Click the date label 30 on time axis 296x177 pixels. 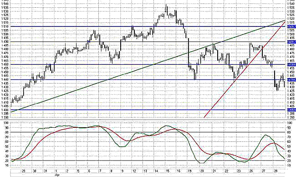[x=35, y=171]
